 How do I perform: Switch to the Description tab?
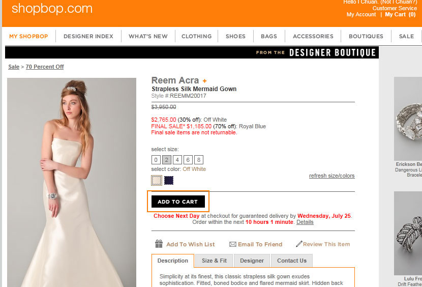pos(173,261)
